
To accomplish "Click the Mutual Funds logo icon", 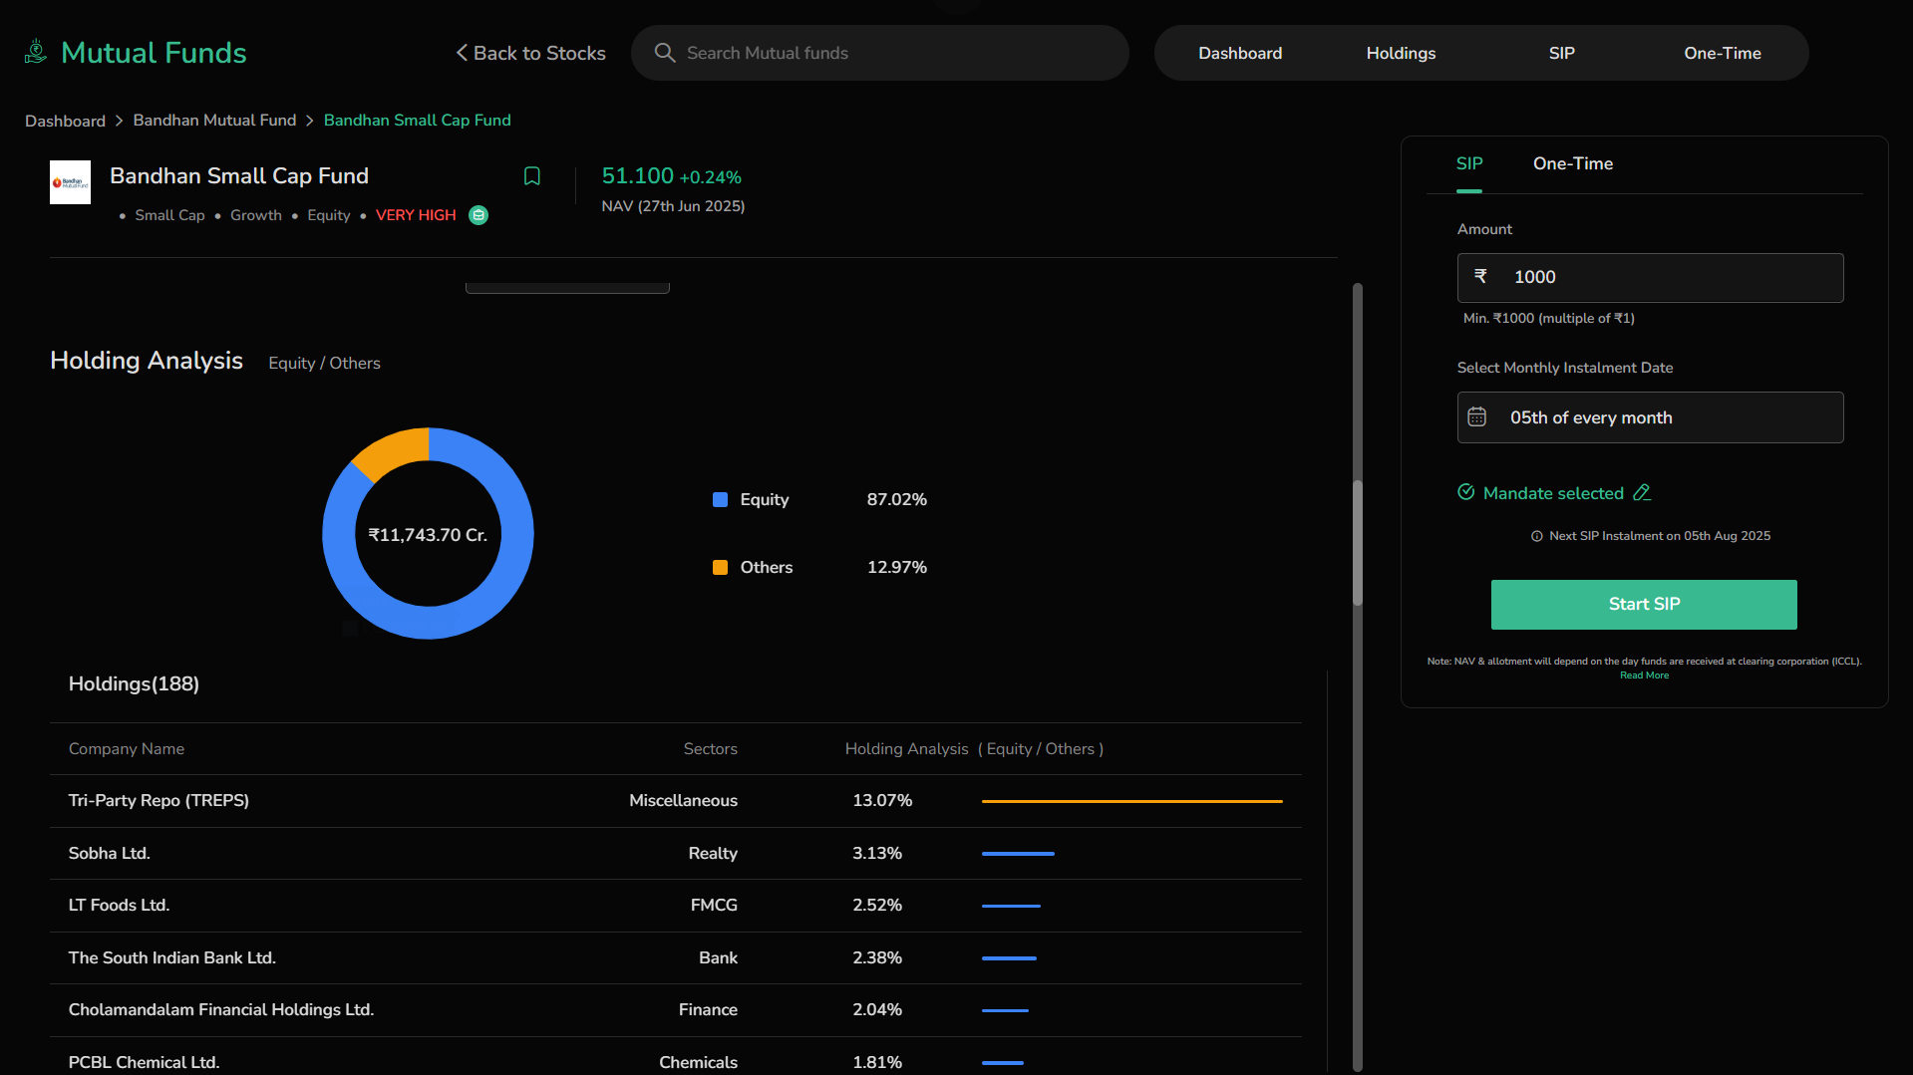I will pyautogui.click(x=36, y=52).
